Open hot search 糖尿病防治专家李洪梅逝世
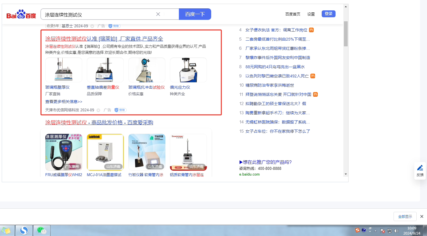Screen dimensions: 427x236 (x=270, y=85)
